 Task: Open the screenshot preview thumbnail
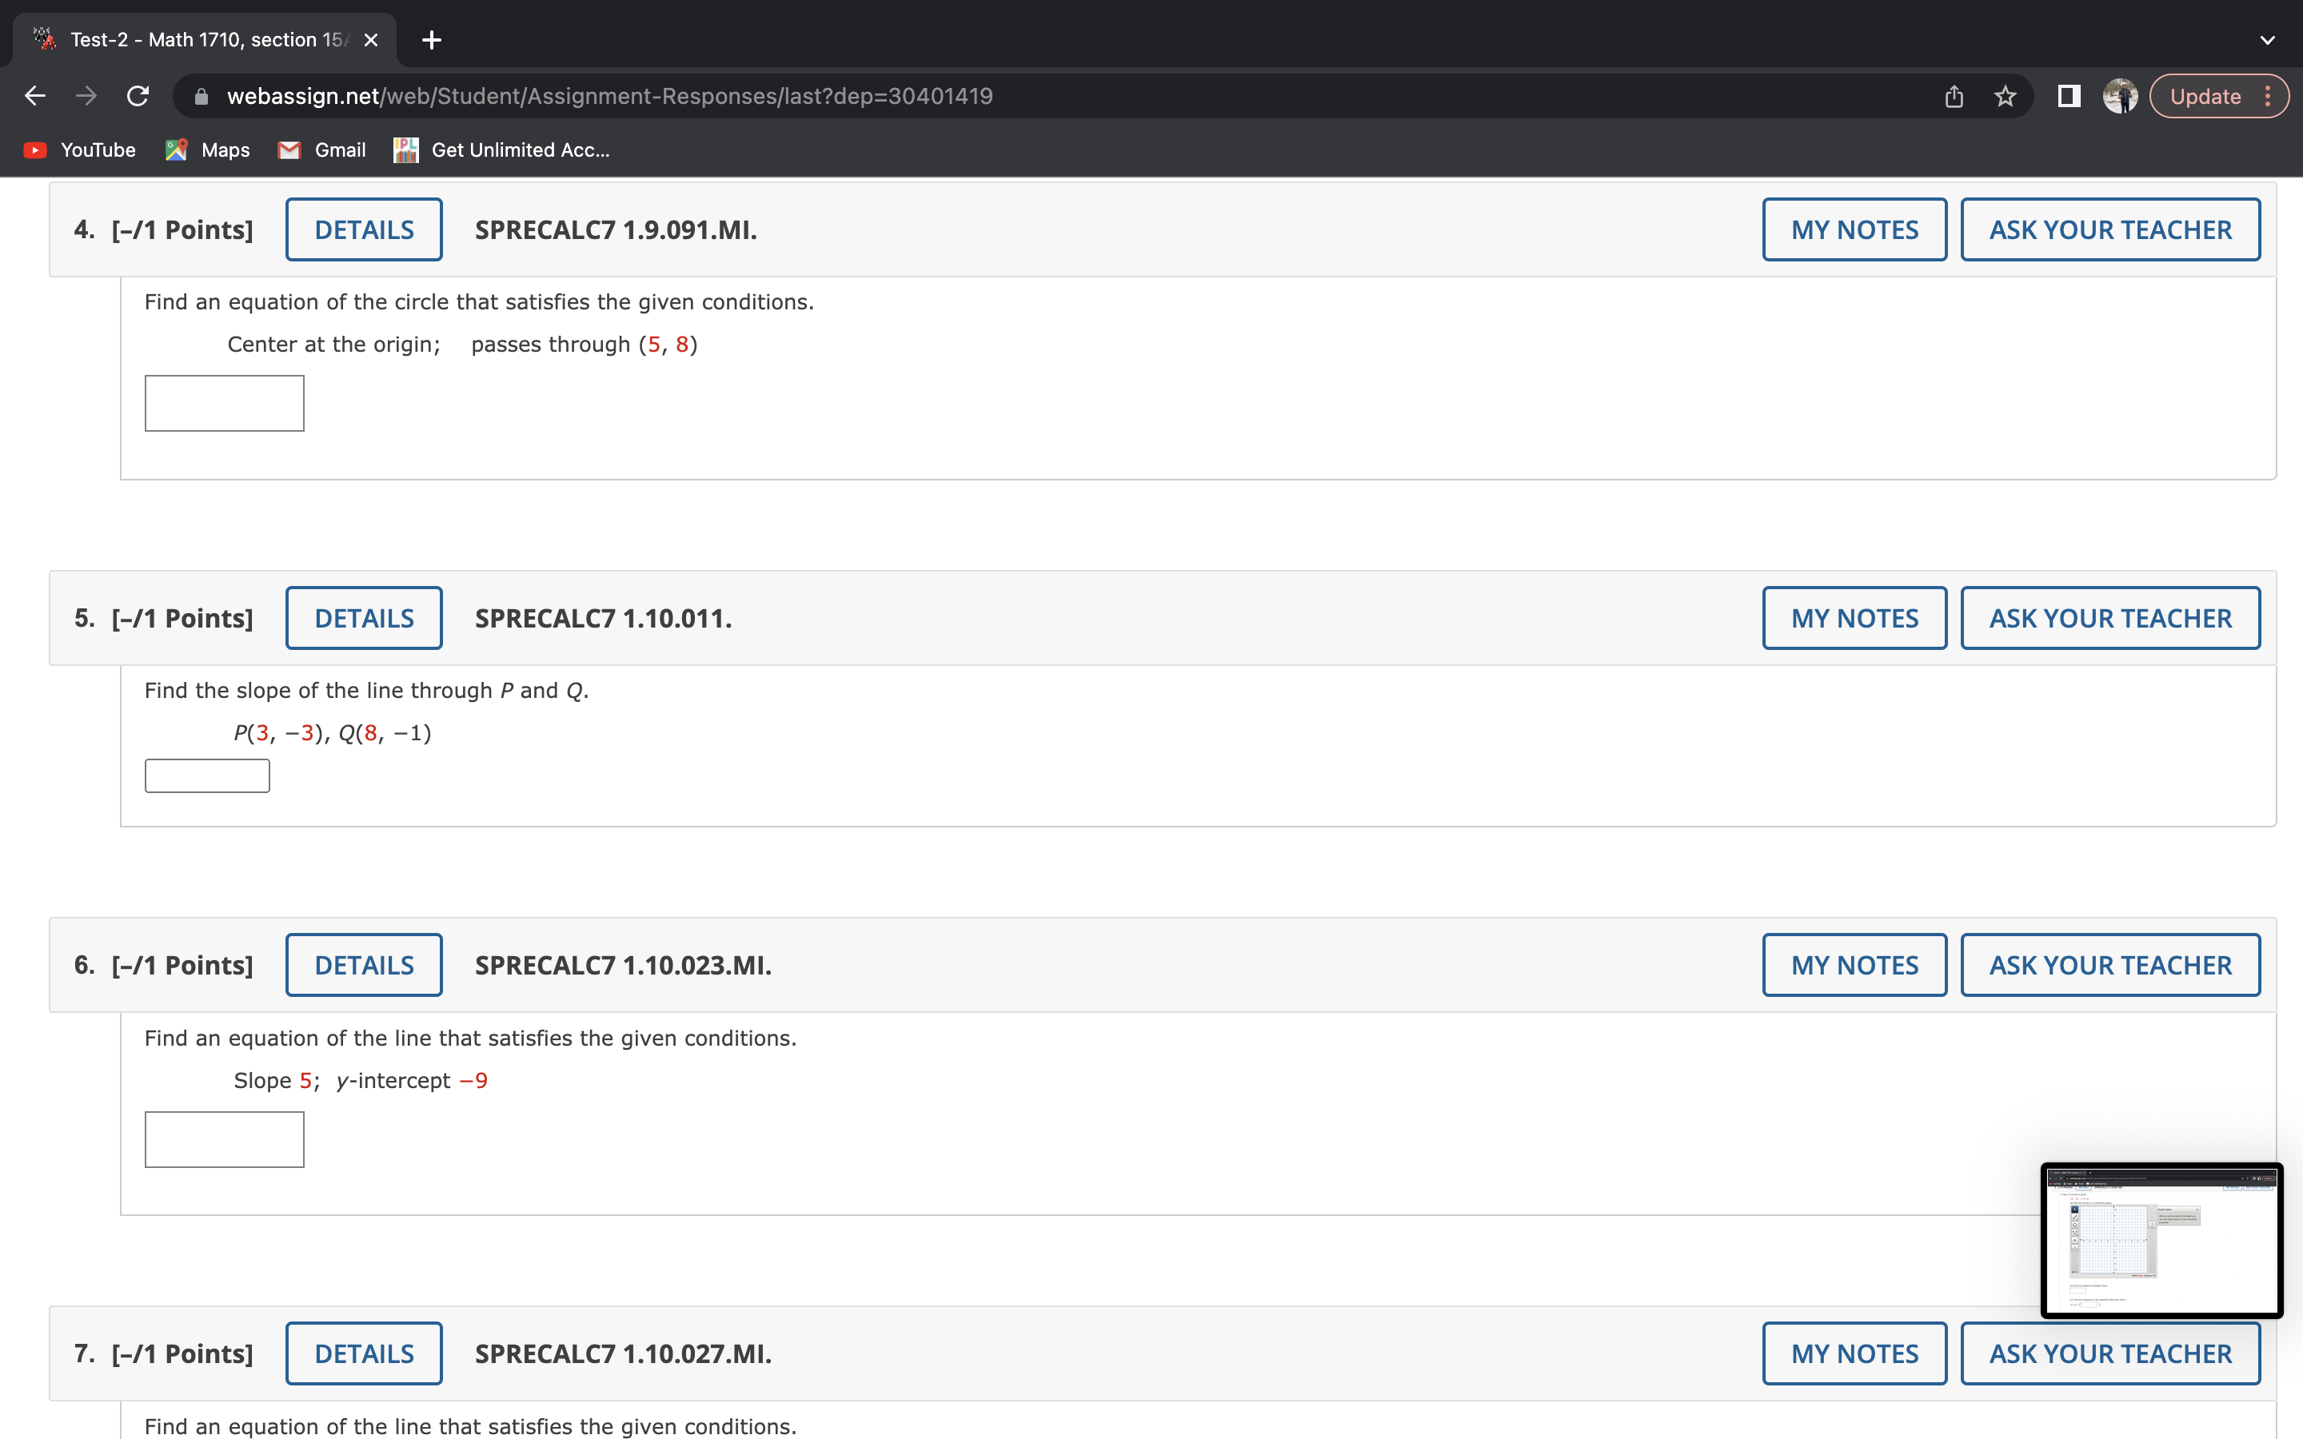click(x=2161, y=1240)
